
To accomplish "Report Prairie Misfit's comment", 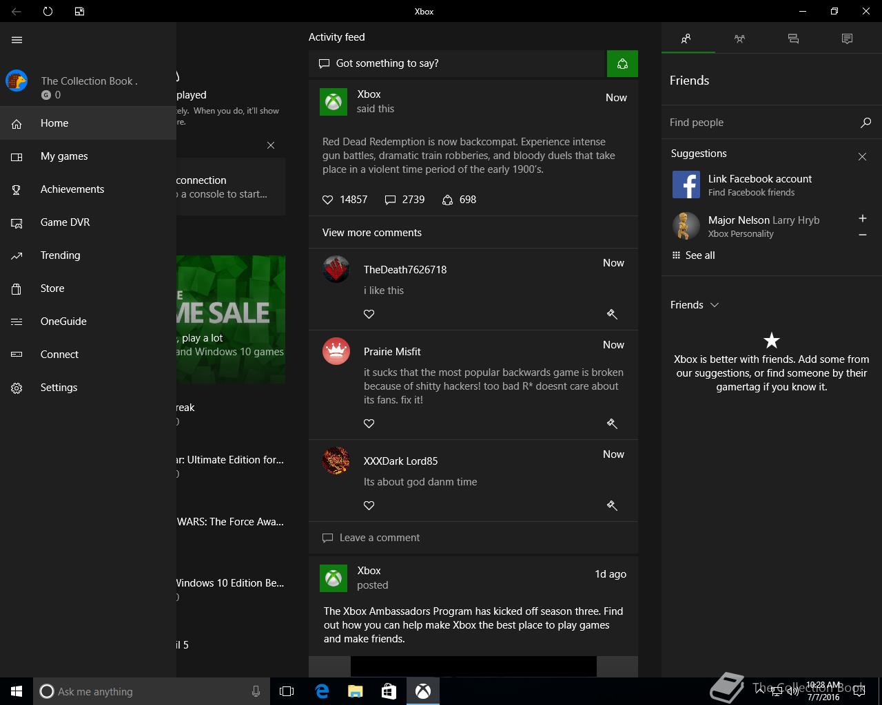I will click(x=611, y=423).
